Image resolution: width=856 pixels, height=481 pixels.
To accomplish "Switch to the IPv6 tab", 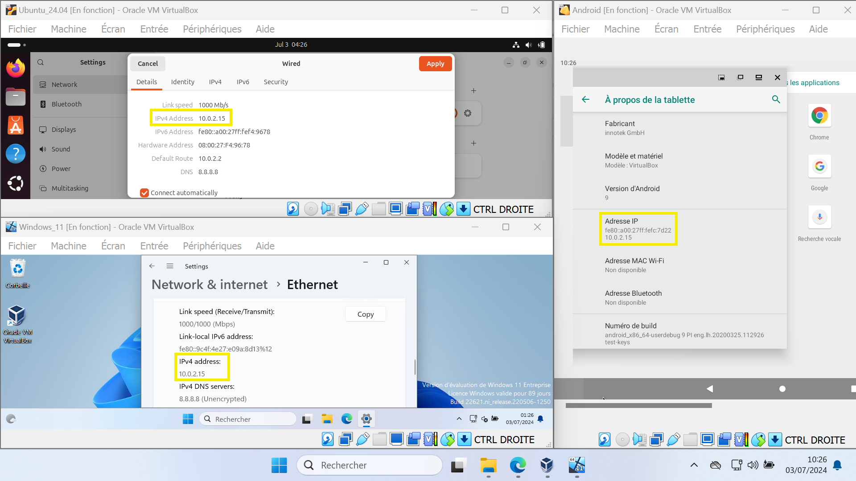I will (x=243, y=82).
